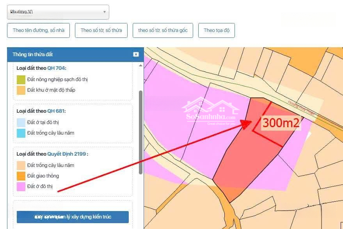This screenshot has width=343, height=229.
Task: Click the yellow-green Đất nông nghiệp sạch swatch
Action: 21,80
